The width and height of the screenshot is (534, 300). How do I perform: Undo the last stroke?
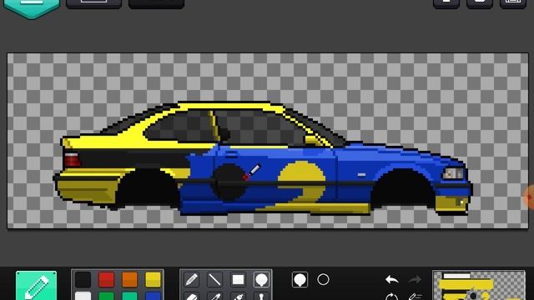point(392,280)
